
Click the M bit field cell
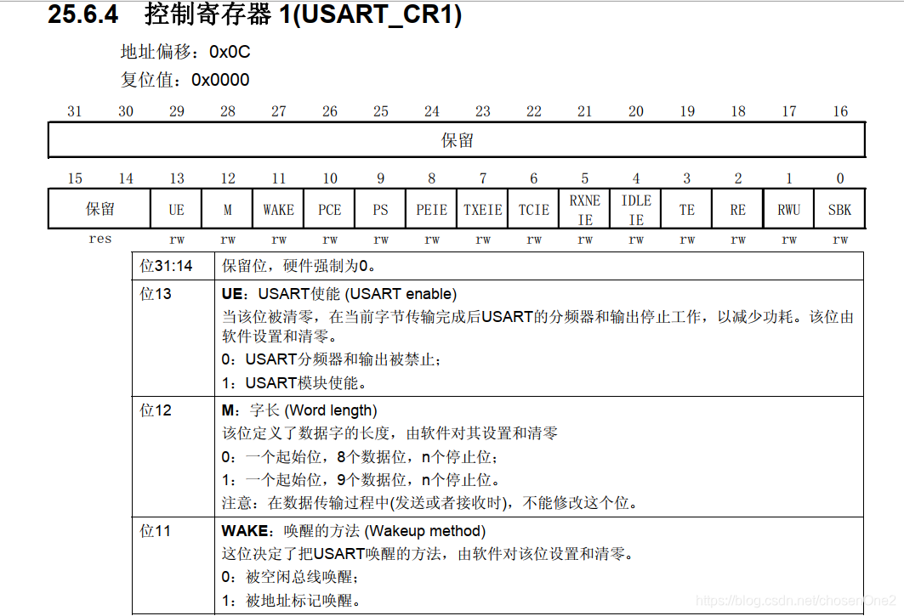point(227,209)
